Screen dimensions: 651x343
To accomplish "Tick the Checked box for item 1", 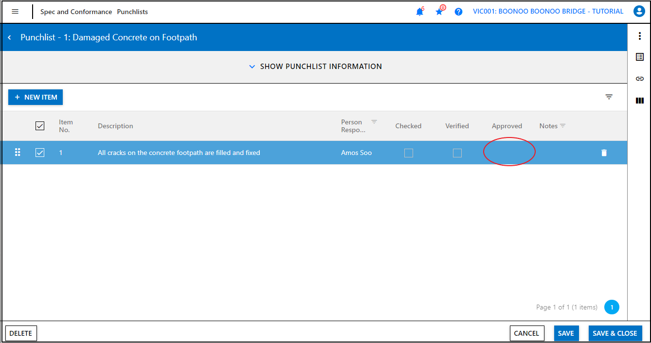I will [409, 153].
